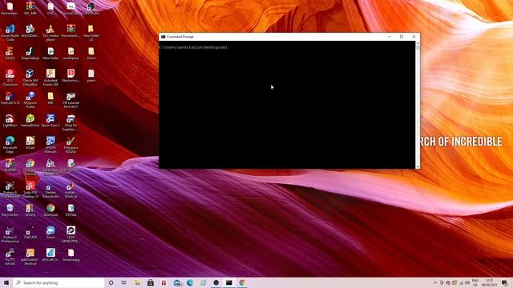Select the workSpace folder icon

(x=71, y=54)
